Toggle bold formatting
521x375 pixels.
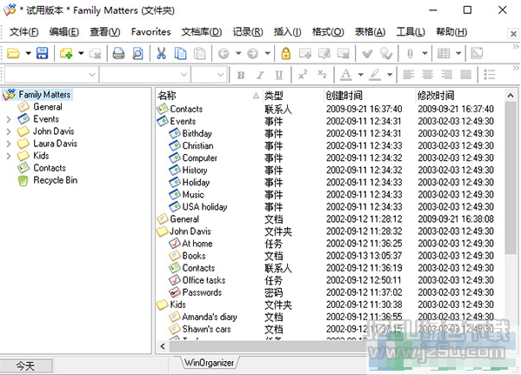[x=241, y=75]
